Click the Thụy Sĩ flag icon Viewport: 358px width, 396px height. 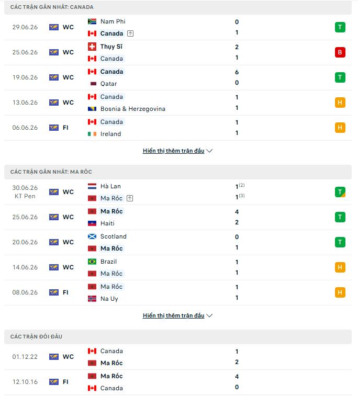(92, 47)
